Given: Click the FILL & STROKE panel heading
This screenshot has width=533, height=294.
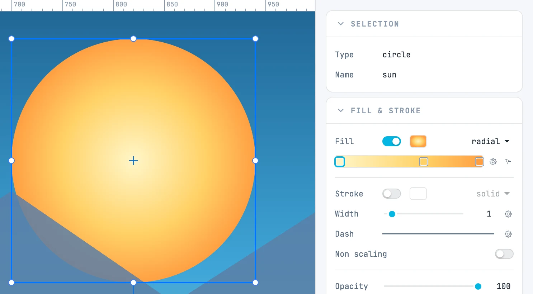Looking at the screenshot, I should 386,111.
